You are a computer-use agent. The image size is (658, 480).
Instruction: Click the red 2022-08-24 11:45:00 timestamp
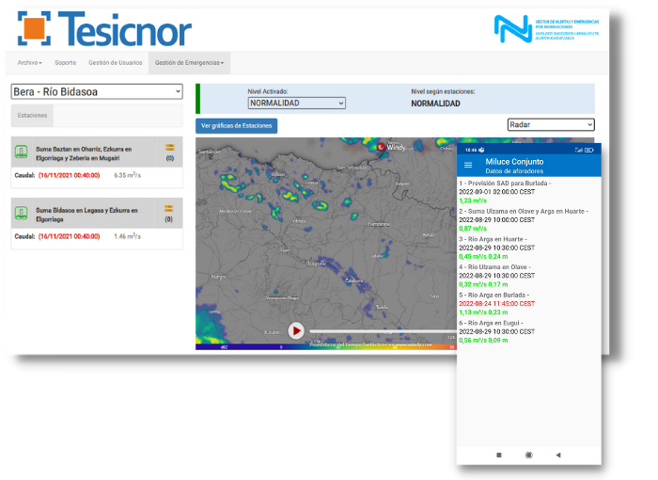(x=497, y=303)
